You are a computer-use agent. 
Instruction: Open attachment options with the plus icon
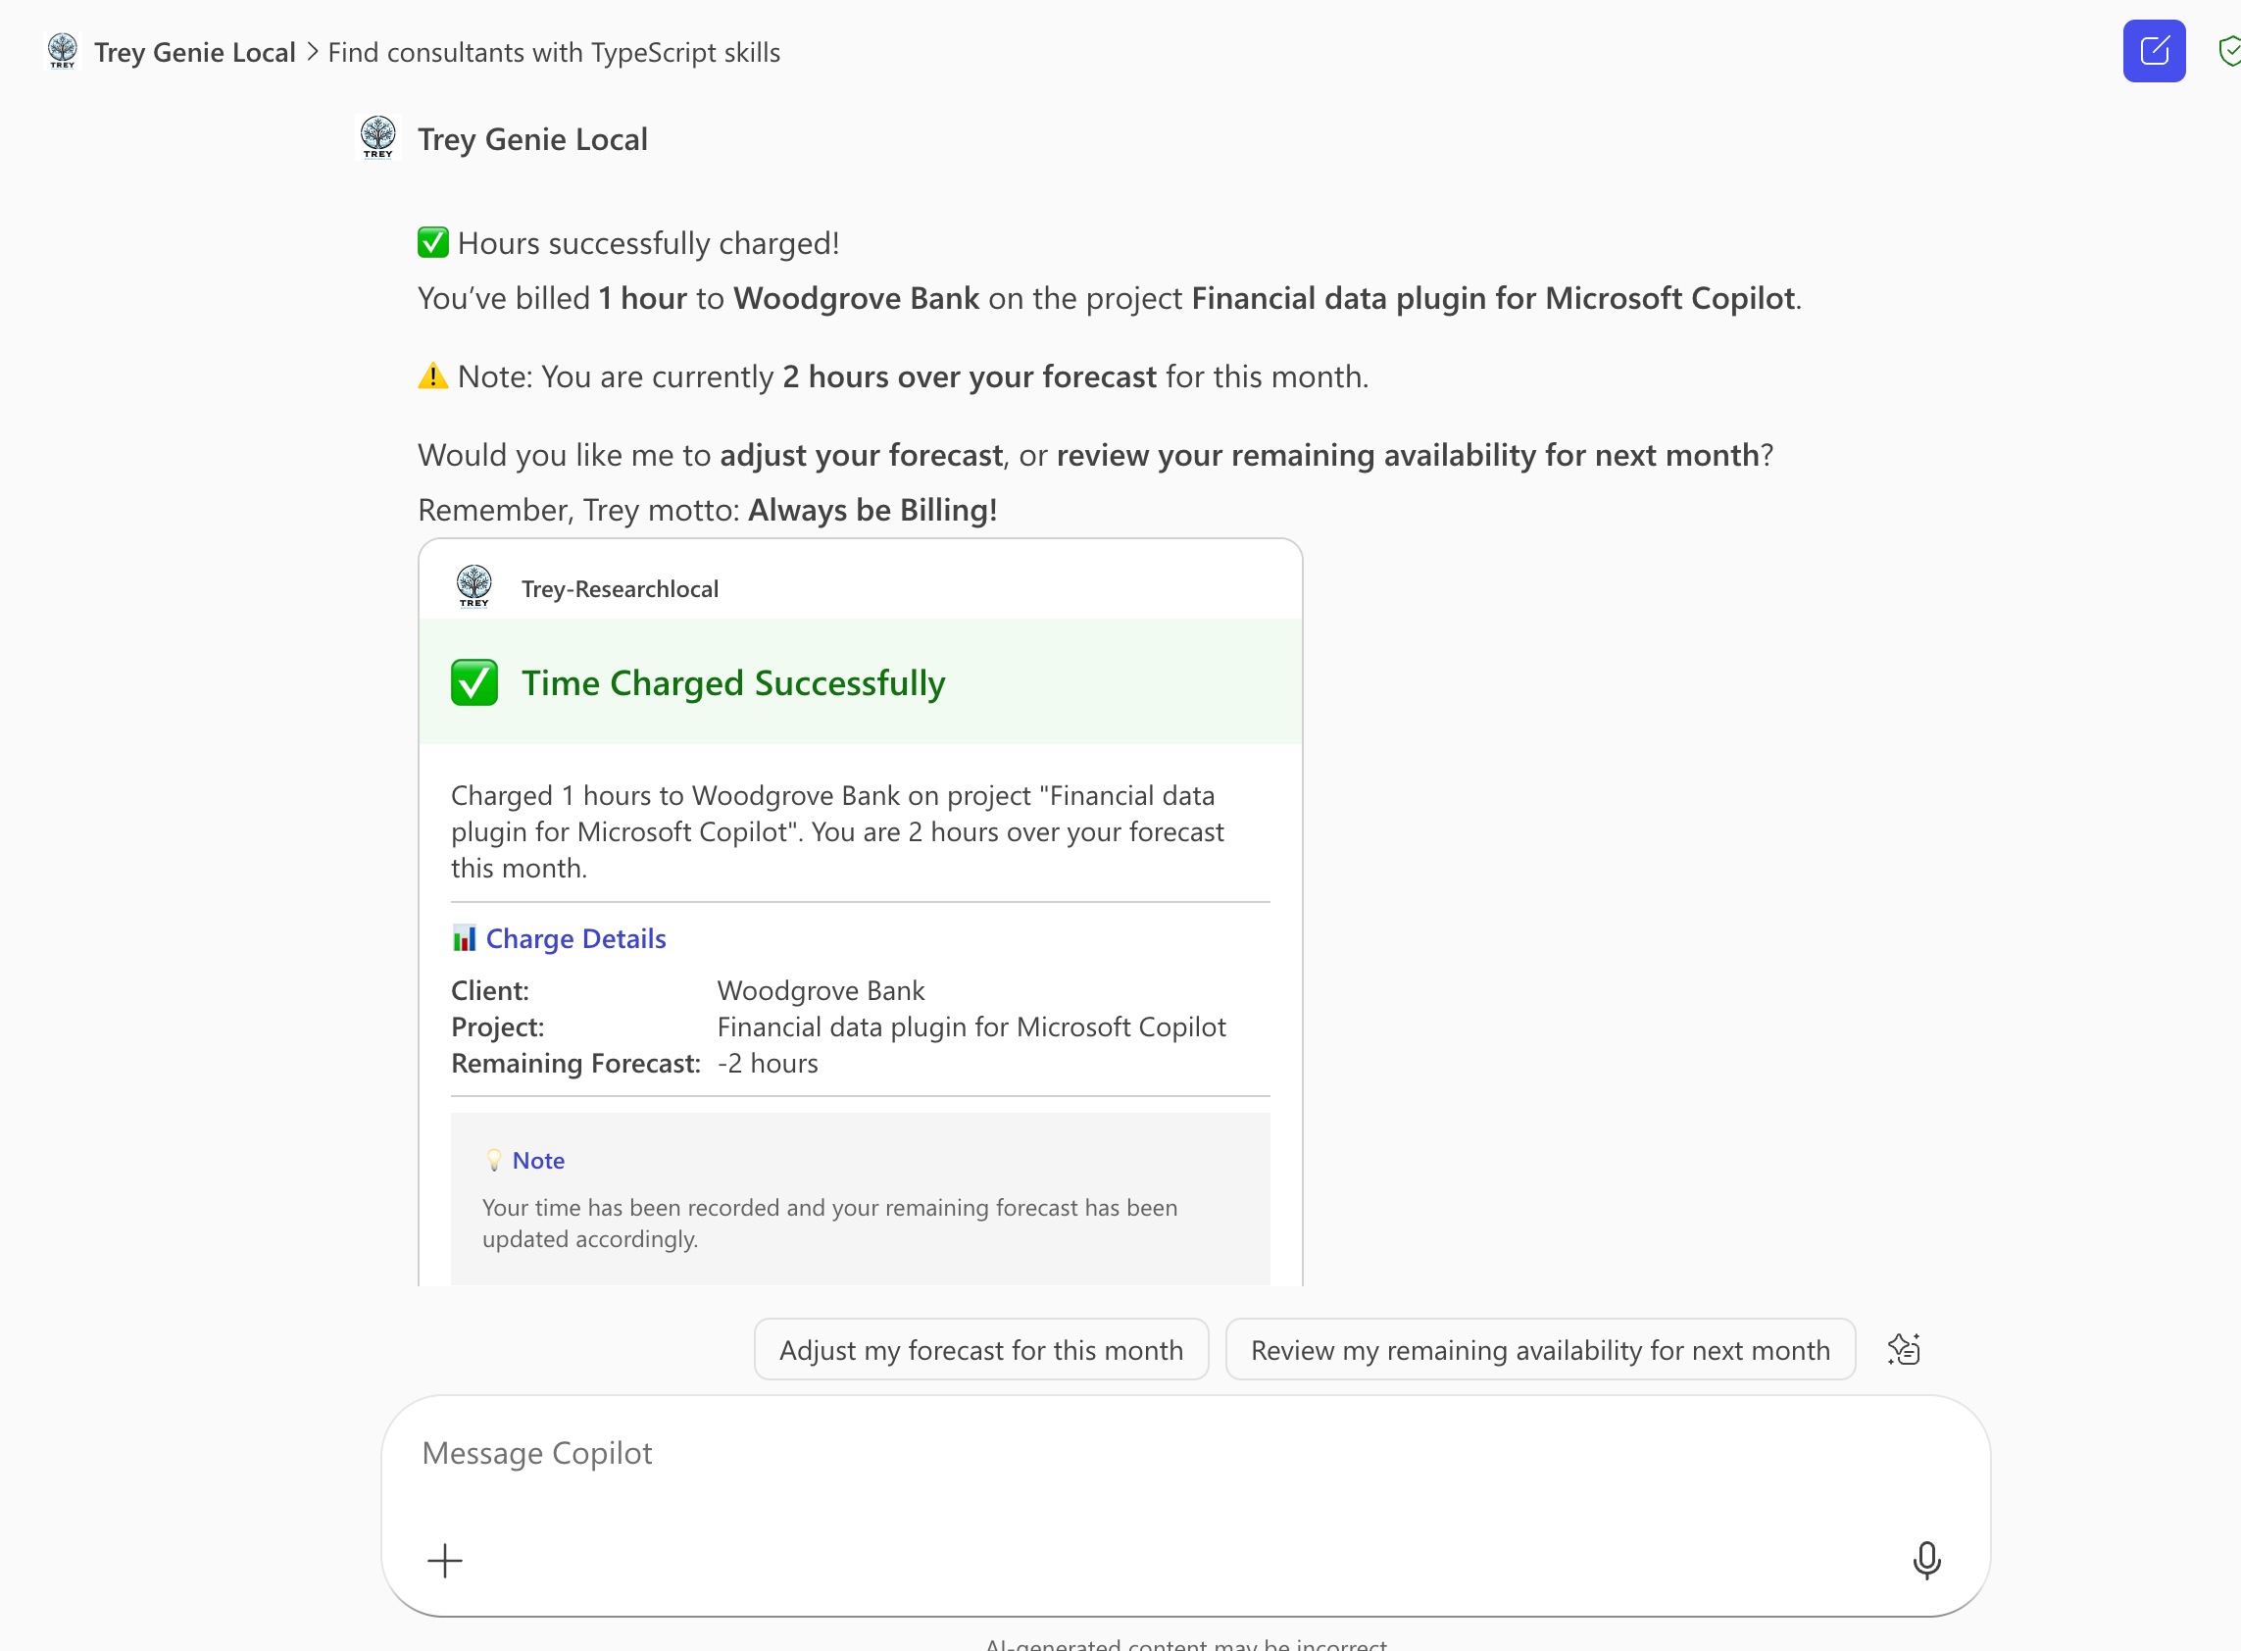pos(445,1560)
